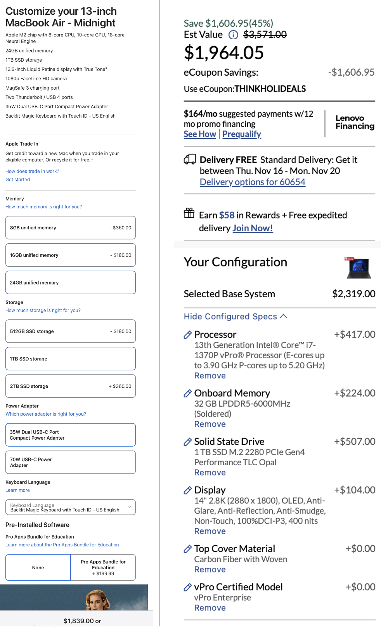Viewport: 381px width, 631px height.
Task: Click the pencil icon by Top Cover Material
Action: point(188,549)
